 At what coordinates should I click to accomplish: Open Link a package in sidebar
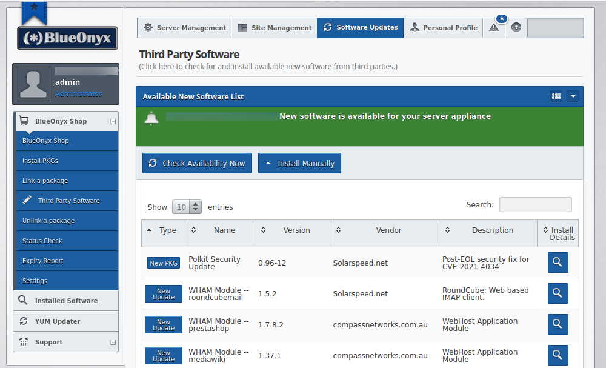tap(67, 181)
